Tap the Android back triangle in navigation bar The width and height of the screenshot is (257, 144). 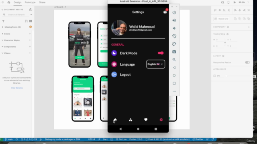pos(120,129)
